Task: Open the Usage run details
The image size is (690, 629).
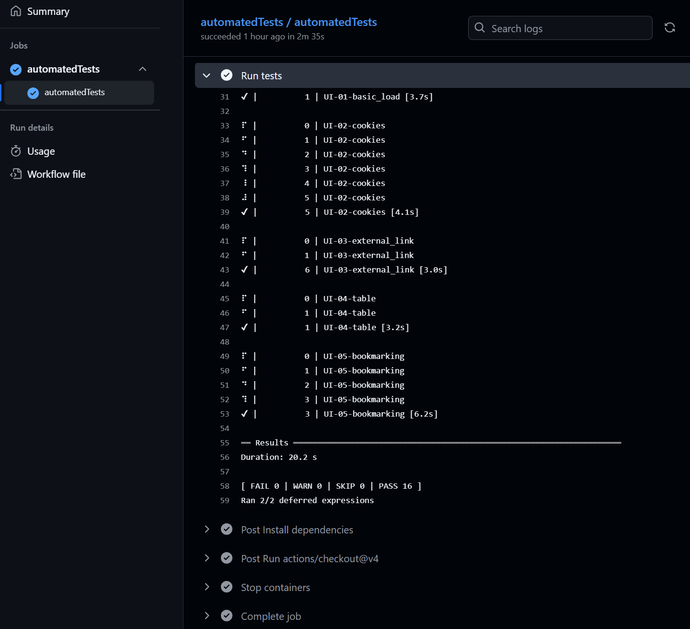Action: click(41, 151)
